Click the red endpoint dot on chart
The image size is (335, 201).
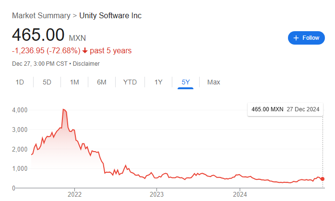click(x=322, y=179)
